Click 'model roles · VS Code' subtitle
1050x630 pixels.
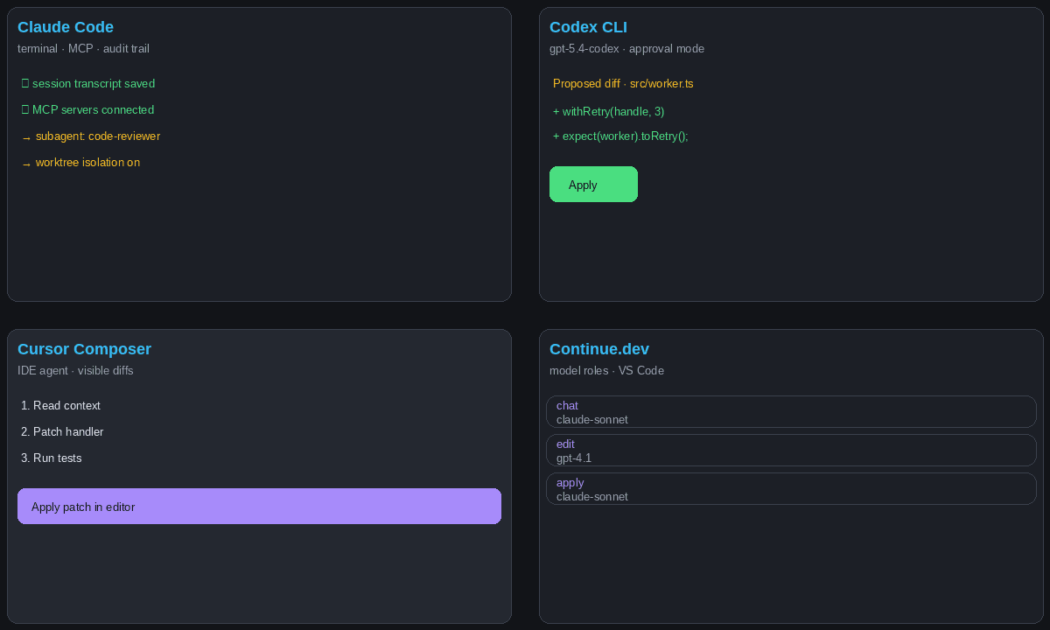pos(606,371)
